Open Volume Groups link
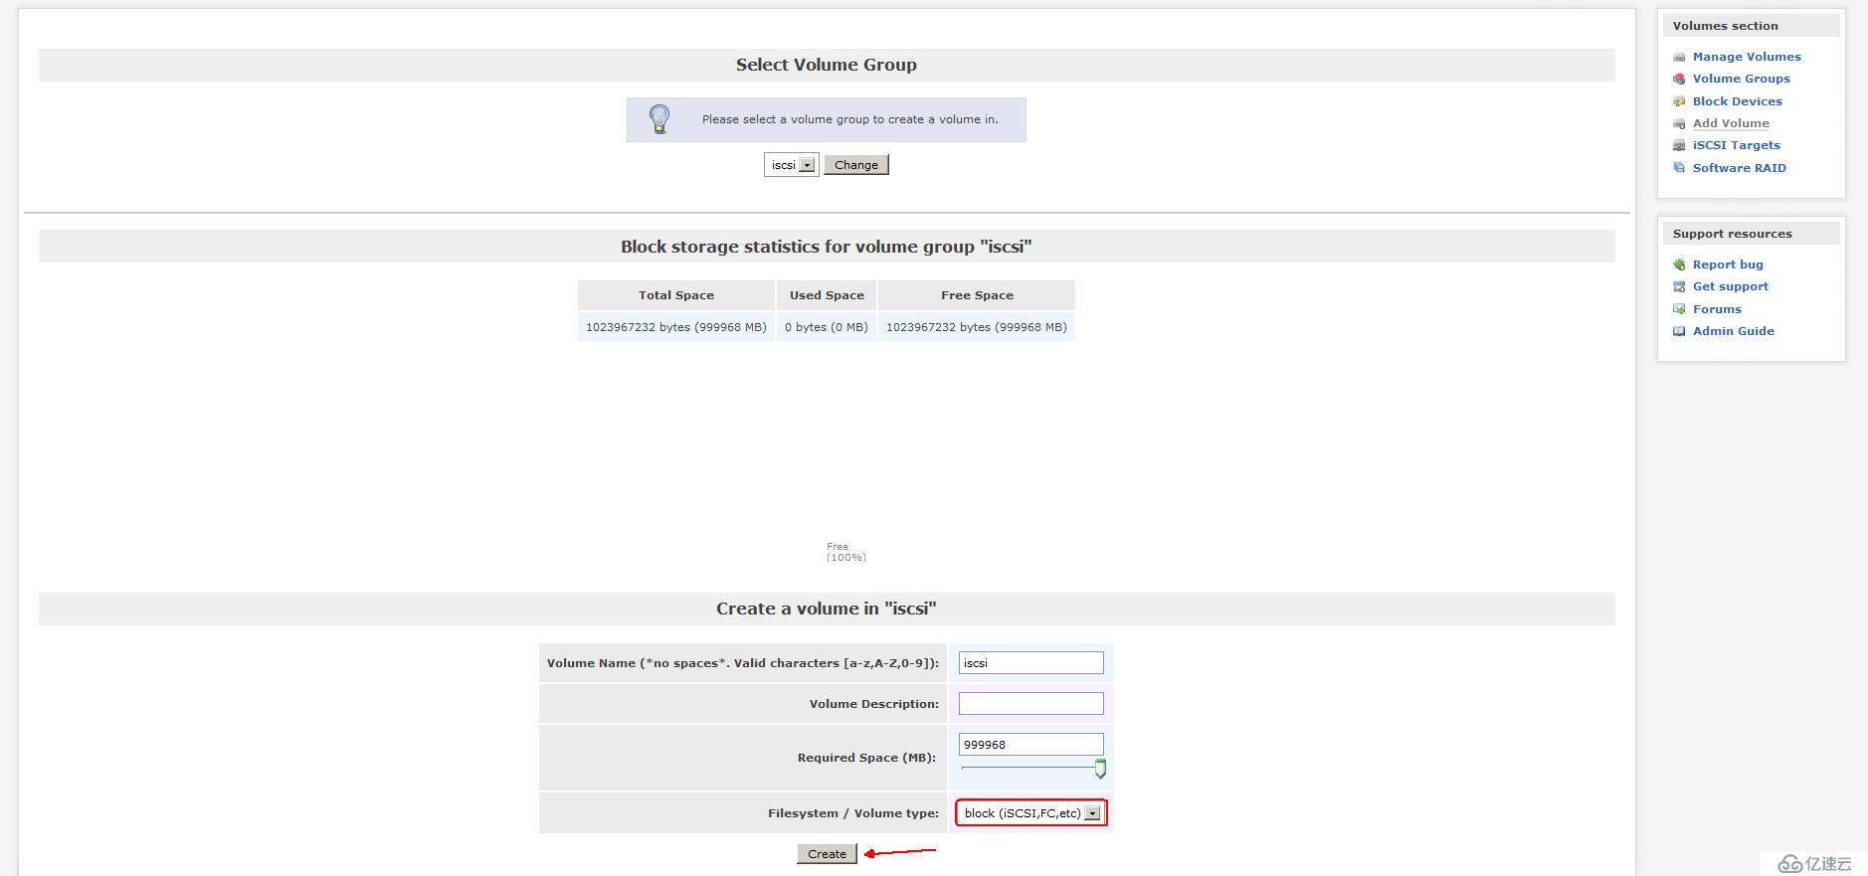Image resolution: width=1868 pixels, height=876 pixels. 1742,79
